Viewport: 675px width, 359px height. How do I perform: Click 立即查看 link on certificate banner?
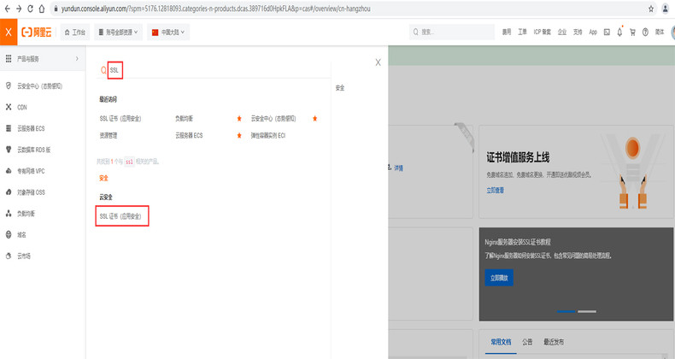(x=495, y=191)
